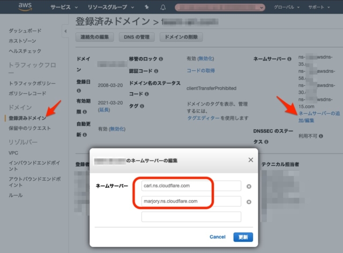Screen dimensions: 343x253
Task: Open ヘルスチェック in sidebar
Action: [x=25, y=51]
